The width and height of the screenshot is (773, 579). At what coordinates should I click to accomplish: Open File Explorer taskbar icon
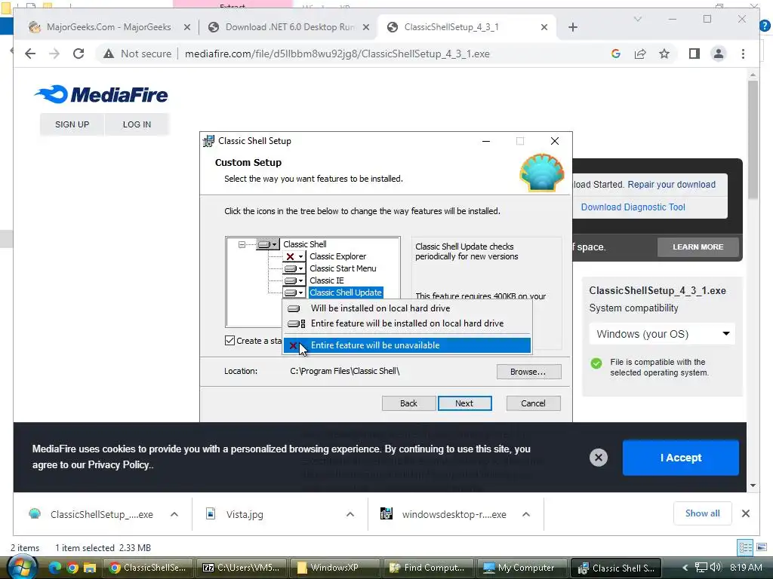click(89, 568)
